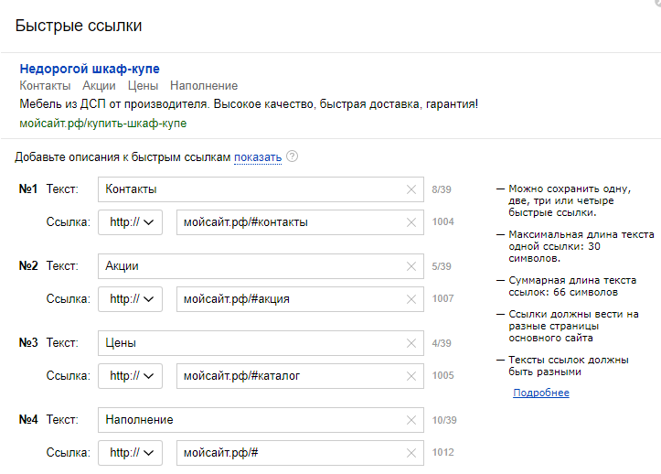Image resolution: width=661 pixels, height=474 pixels.
Task: Clear the мойсайт.рф/#каталог link field
Action: [x=411, y=376]
